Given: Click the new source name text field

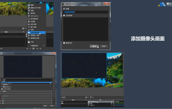Looking at the screenshot, I should [x=86, y=12].
